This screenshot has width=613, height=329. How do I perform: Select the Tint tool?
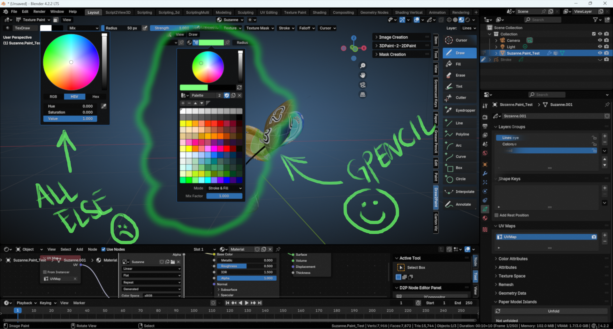(x=459, y=86)
